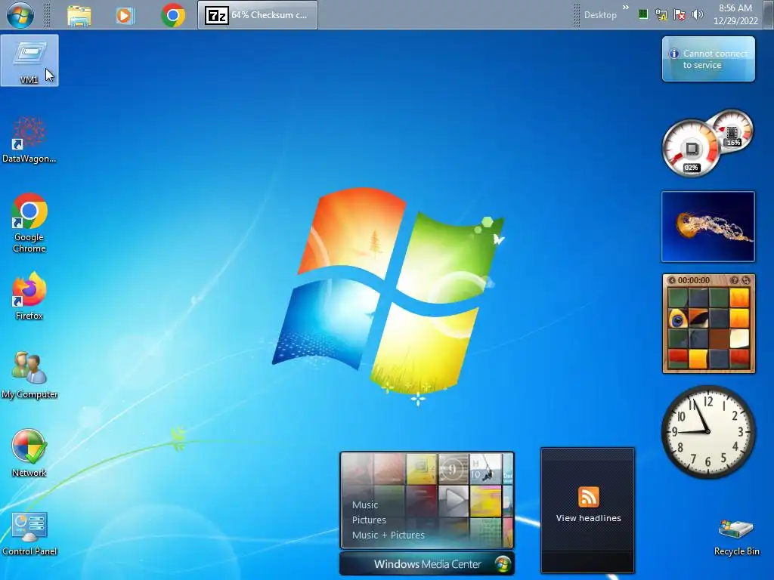Select the Firefox desktop shortcut

[29, 296]
